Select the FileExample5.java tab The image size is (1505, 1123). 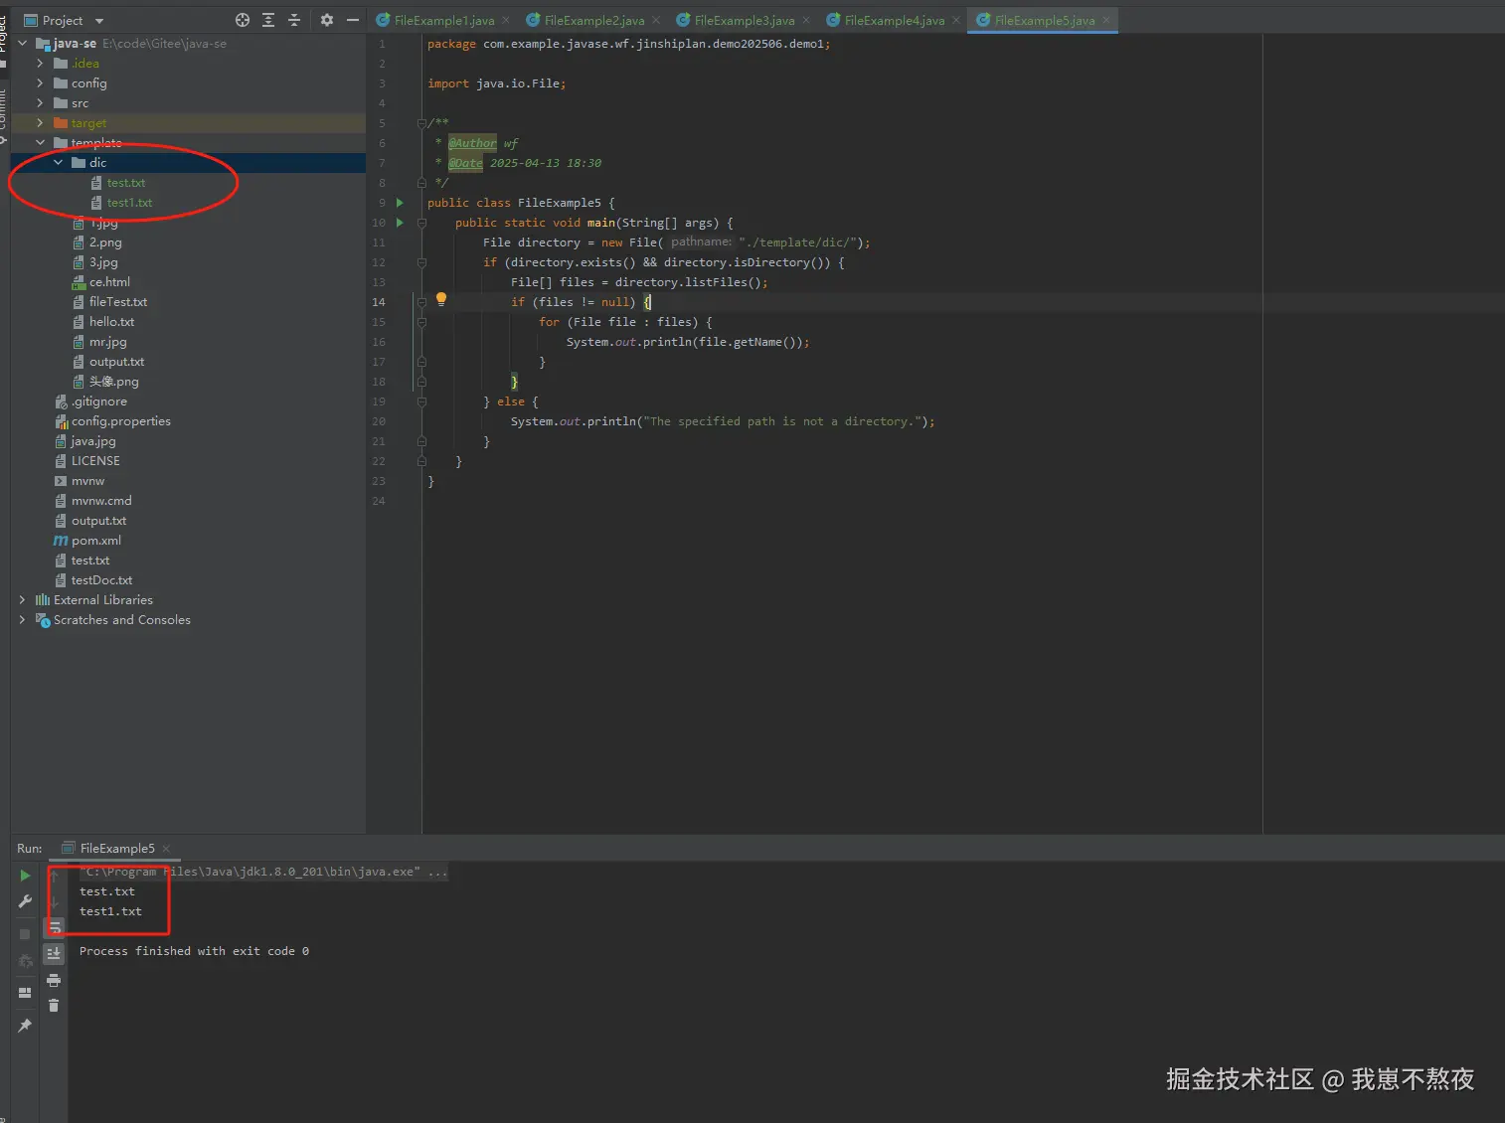[x=1044, y=20]
